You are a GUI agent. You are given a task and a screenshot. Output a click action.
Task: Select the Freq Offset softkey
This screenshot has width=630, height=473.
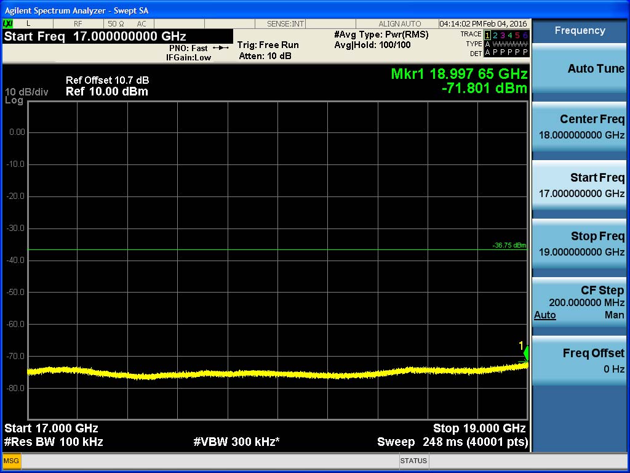click(579, 361)
